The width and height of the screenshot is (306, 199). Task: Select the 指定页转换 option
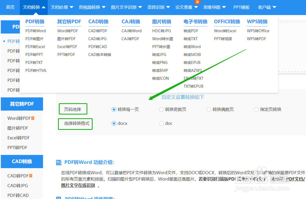pos(256,109)
